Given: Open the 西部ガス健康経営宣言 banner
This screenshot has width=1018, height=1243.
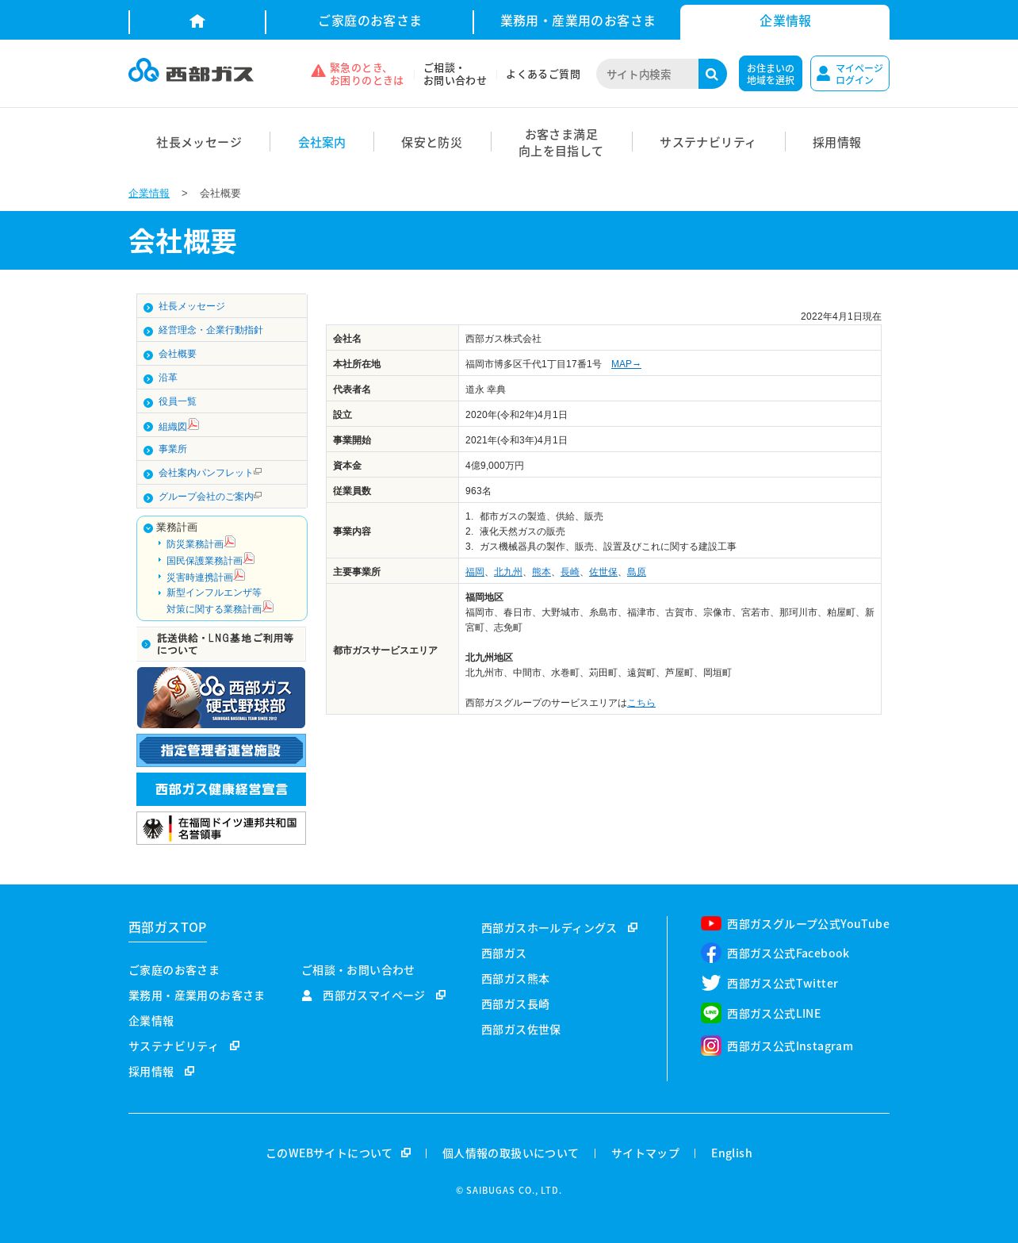Looking at the screenshot, I should (x=221, y=789).
